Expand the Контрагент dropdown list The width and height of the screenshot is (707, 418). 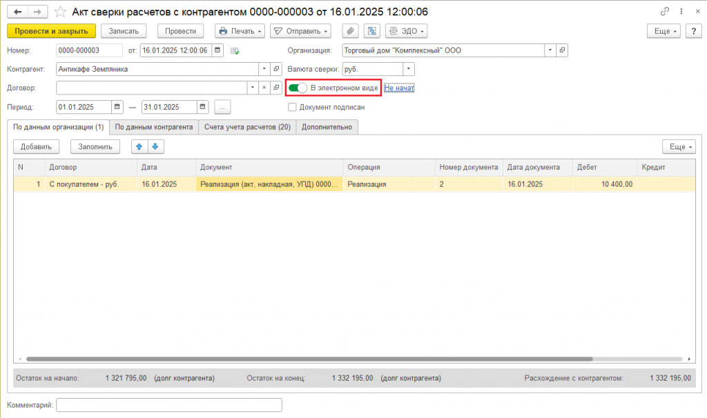coord(264,69)
